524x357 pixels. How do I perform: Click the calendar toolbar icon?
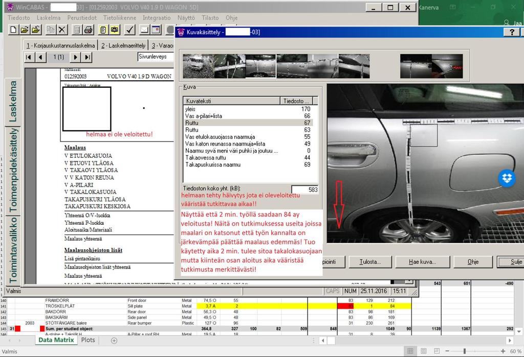[x=156, y=30]
